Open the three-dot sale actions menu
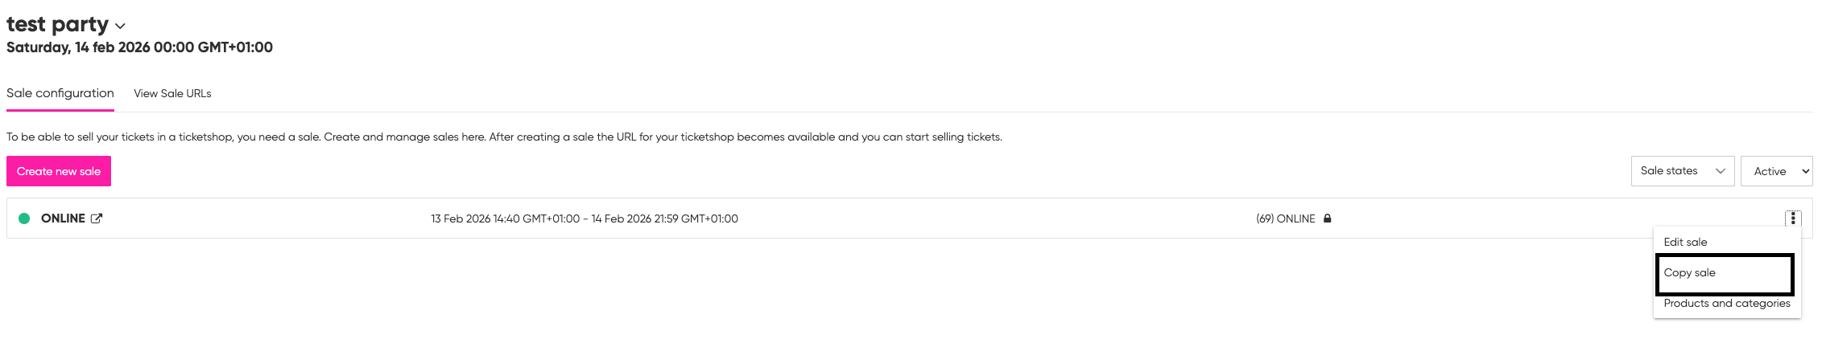1822x343 pixels. (1792, 218)
